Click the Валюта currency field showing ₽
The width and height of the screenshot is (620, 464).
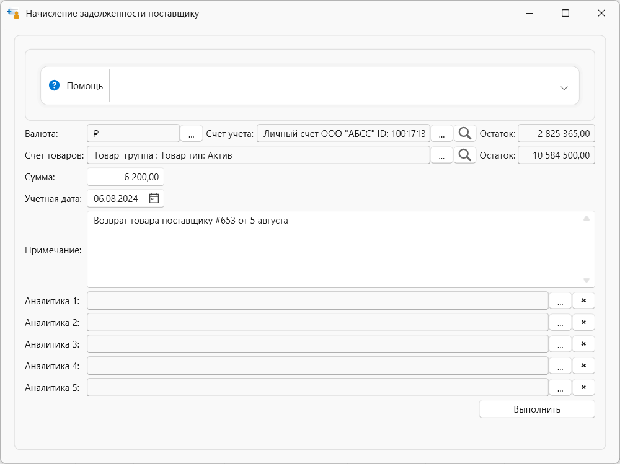coord(133,134)
